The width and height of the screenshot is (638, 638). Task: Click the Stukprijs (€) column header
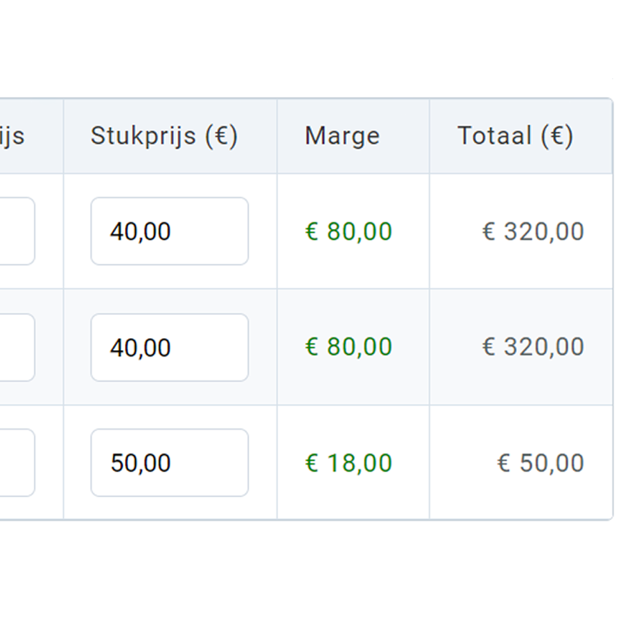point(164,136)
